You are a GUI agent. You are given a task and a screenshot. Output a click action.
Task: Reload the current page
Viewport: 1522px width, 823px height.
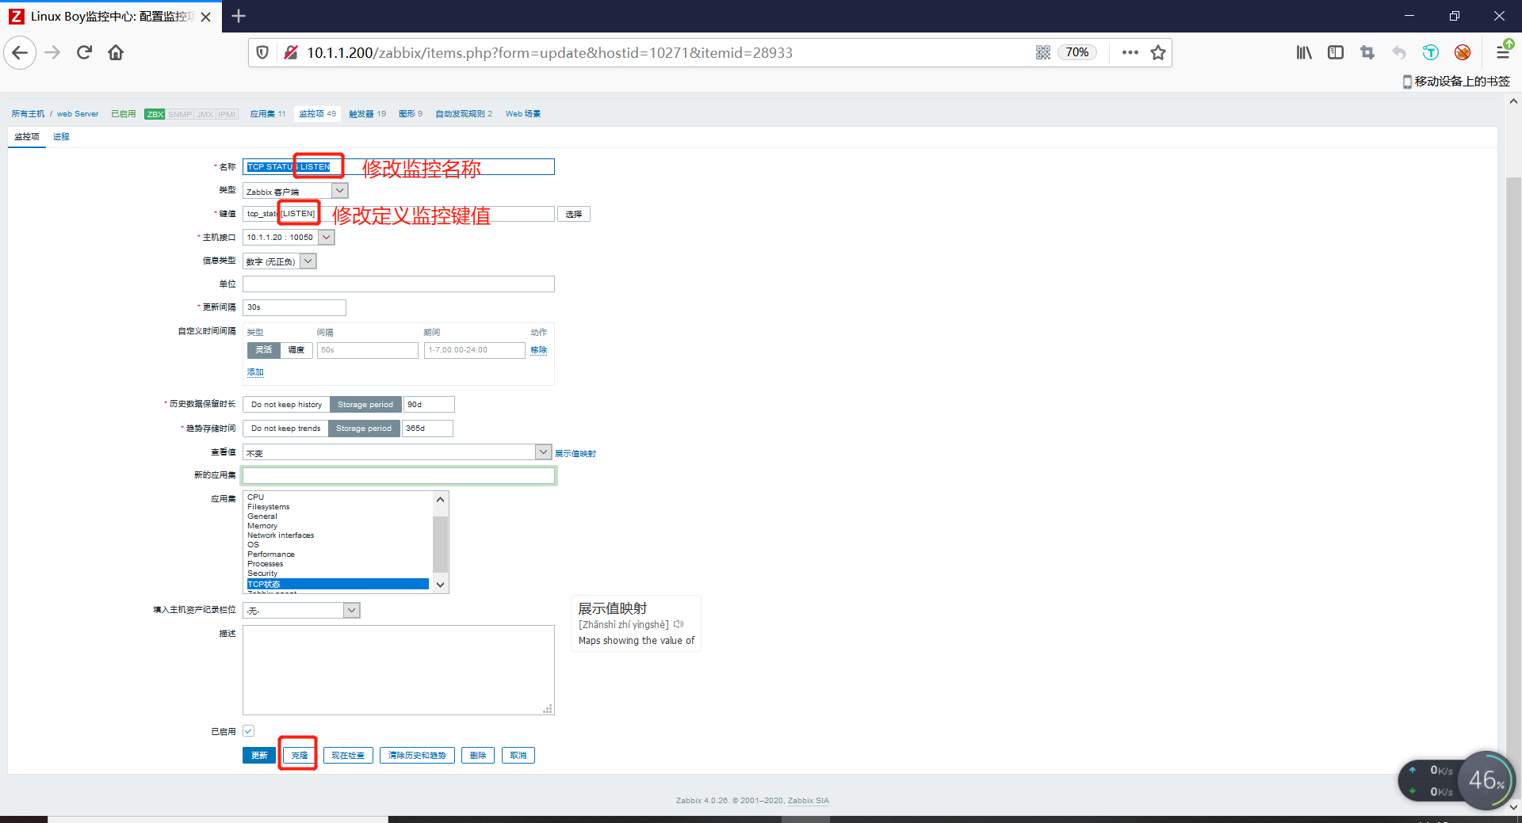click(x=84, y=53)
